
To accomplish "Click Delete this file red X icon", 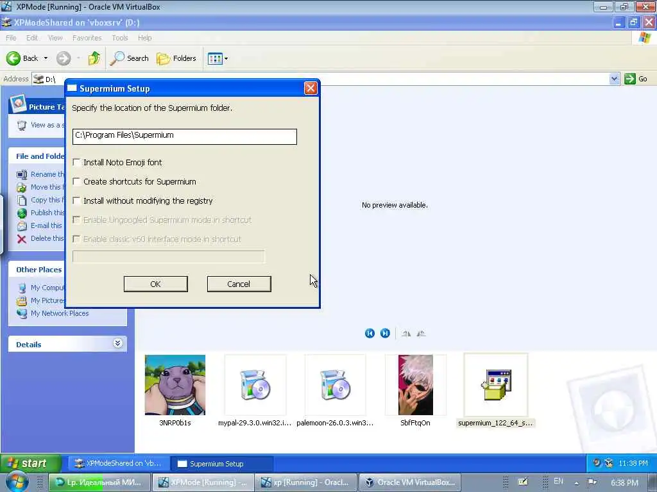I will pos(22,239).
